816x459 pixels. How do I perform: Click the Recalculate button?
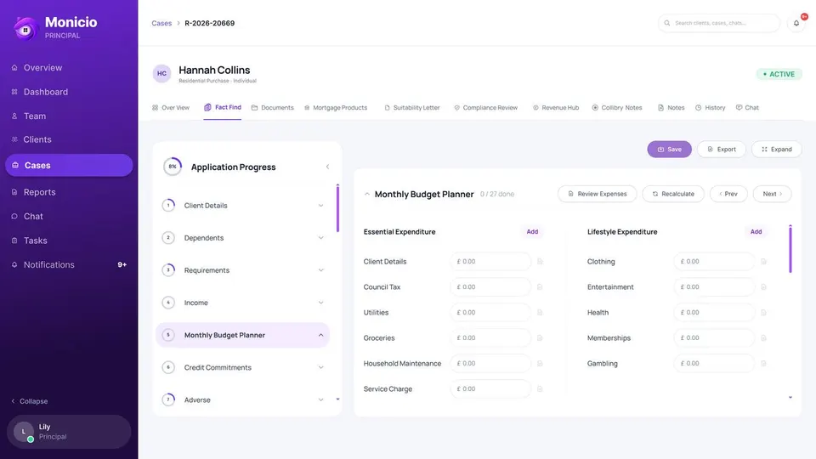pos(673,194)
